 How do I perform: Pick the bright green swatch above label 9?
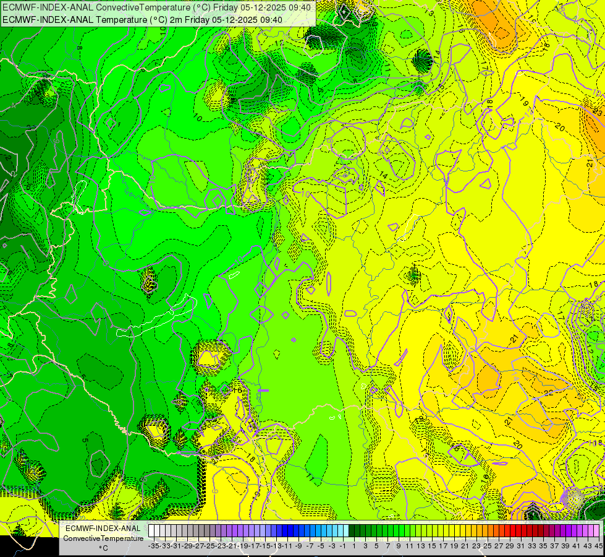(396, 530)
